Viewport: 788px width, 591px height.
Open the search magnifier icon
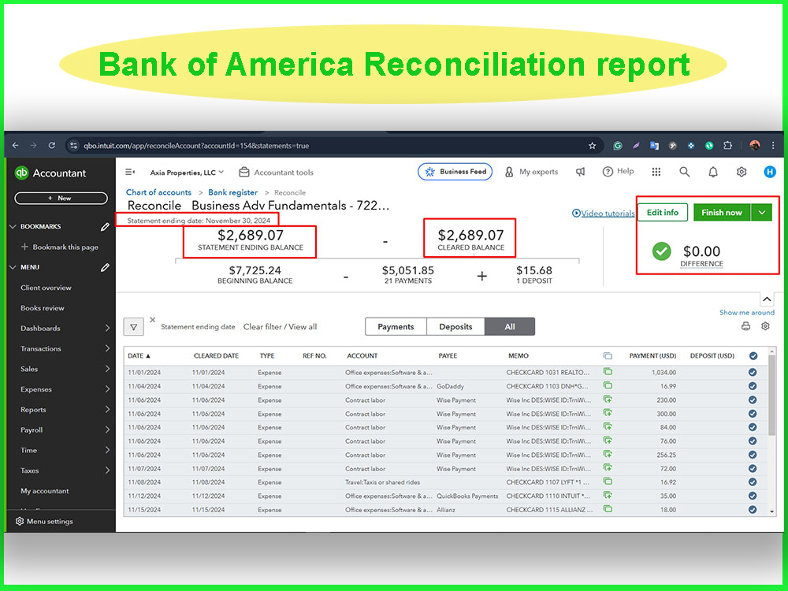point(685,172)
